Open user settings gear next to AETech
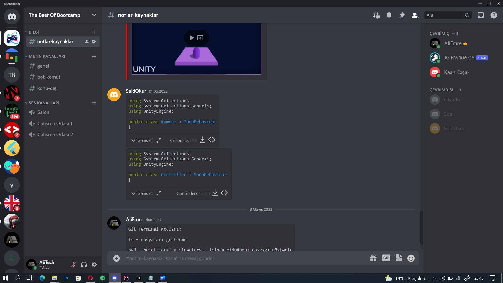 [94, 264]
